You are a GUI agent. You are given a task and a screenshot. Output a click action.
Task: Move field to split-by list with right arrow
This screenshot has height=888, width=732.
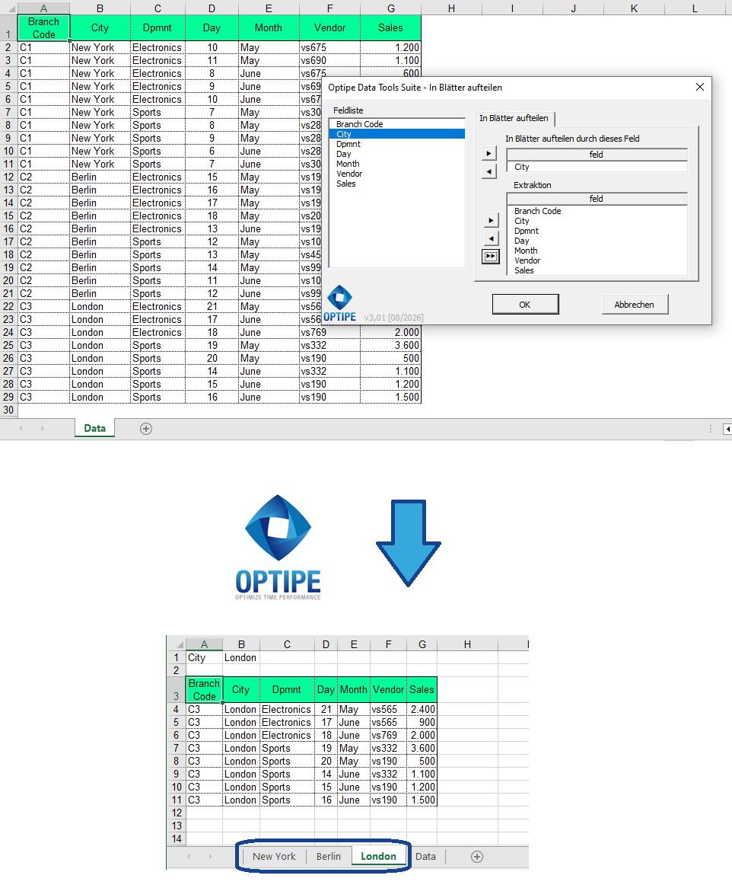click(x=489, y=154)
